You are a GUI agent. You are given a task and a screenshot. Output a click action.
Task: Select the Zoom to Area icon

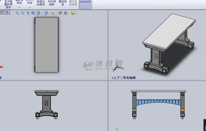pyautogui.click(x=23, y=13)
